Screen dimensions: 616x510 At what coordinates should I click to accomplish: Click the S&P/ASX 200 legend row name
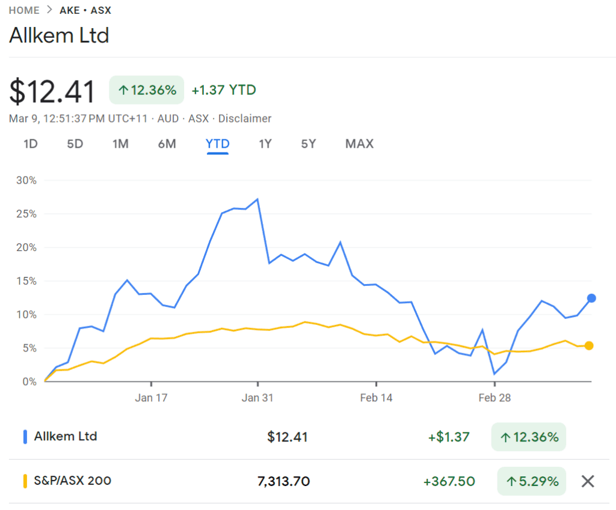[x=73, y=481]
